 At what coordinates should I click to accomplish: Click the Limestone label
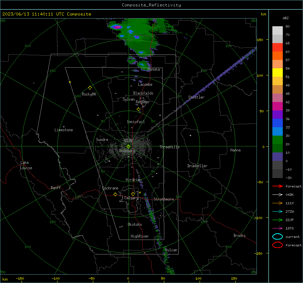click(x=64, y=130)
